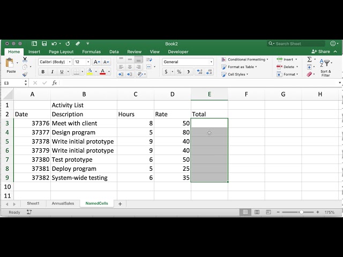Toggle Underline formatting
This screenshot has height=257, width=343.
(x=62, y=72)
